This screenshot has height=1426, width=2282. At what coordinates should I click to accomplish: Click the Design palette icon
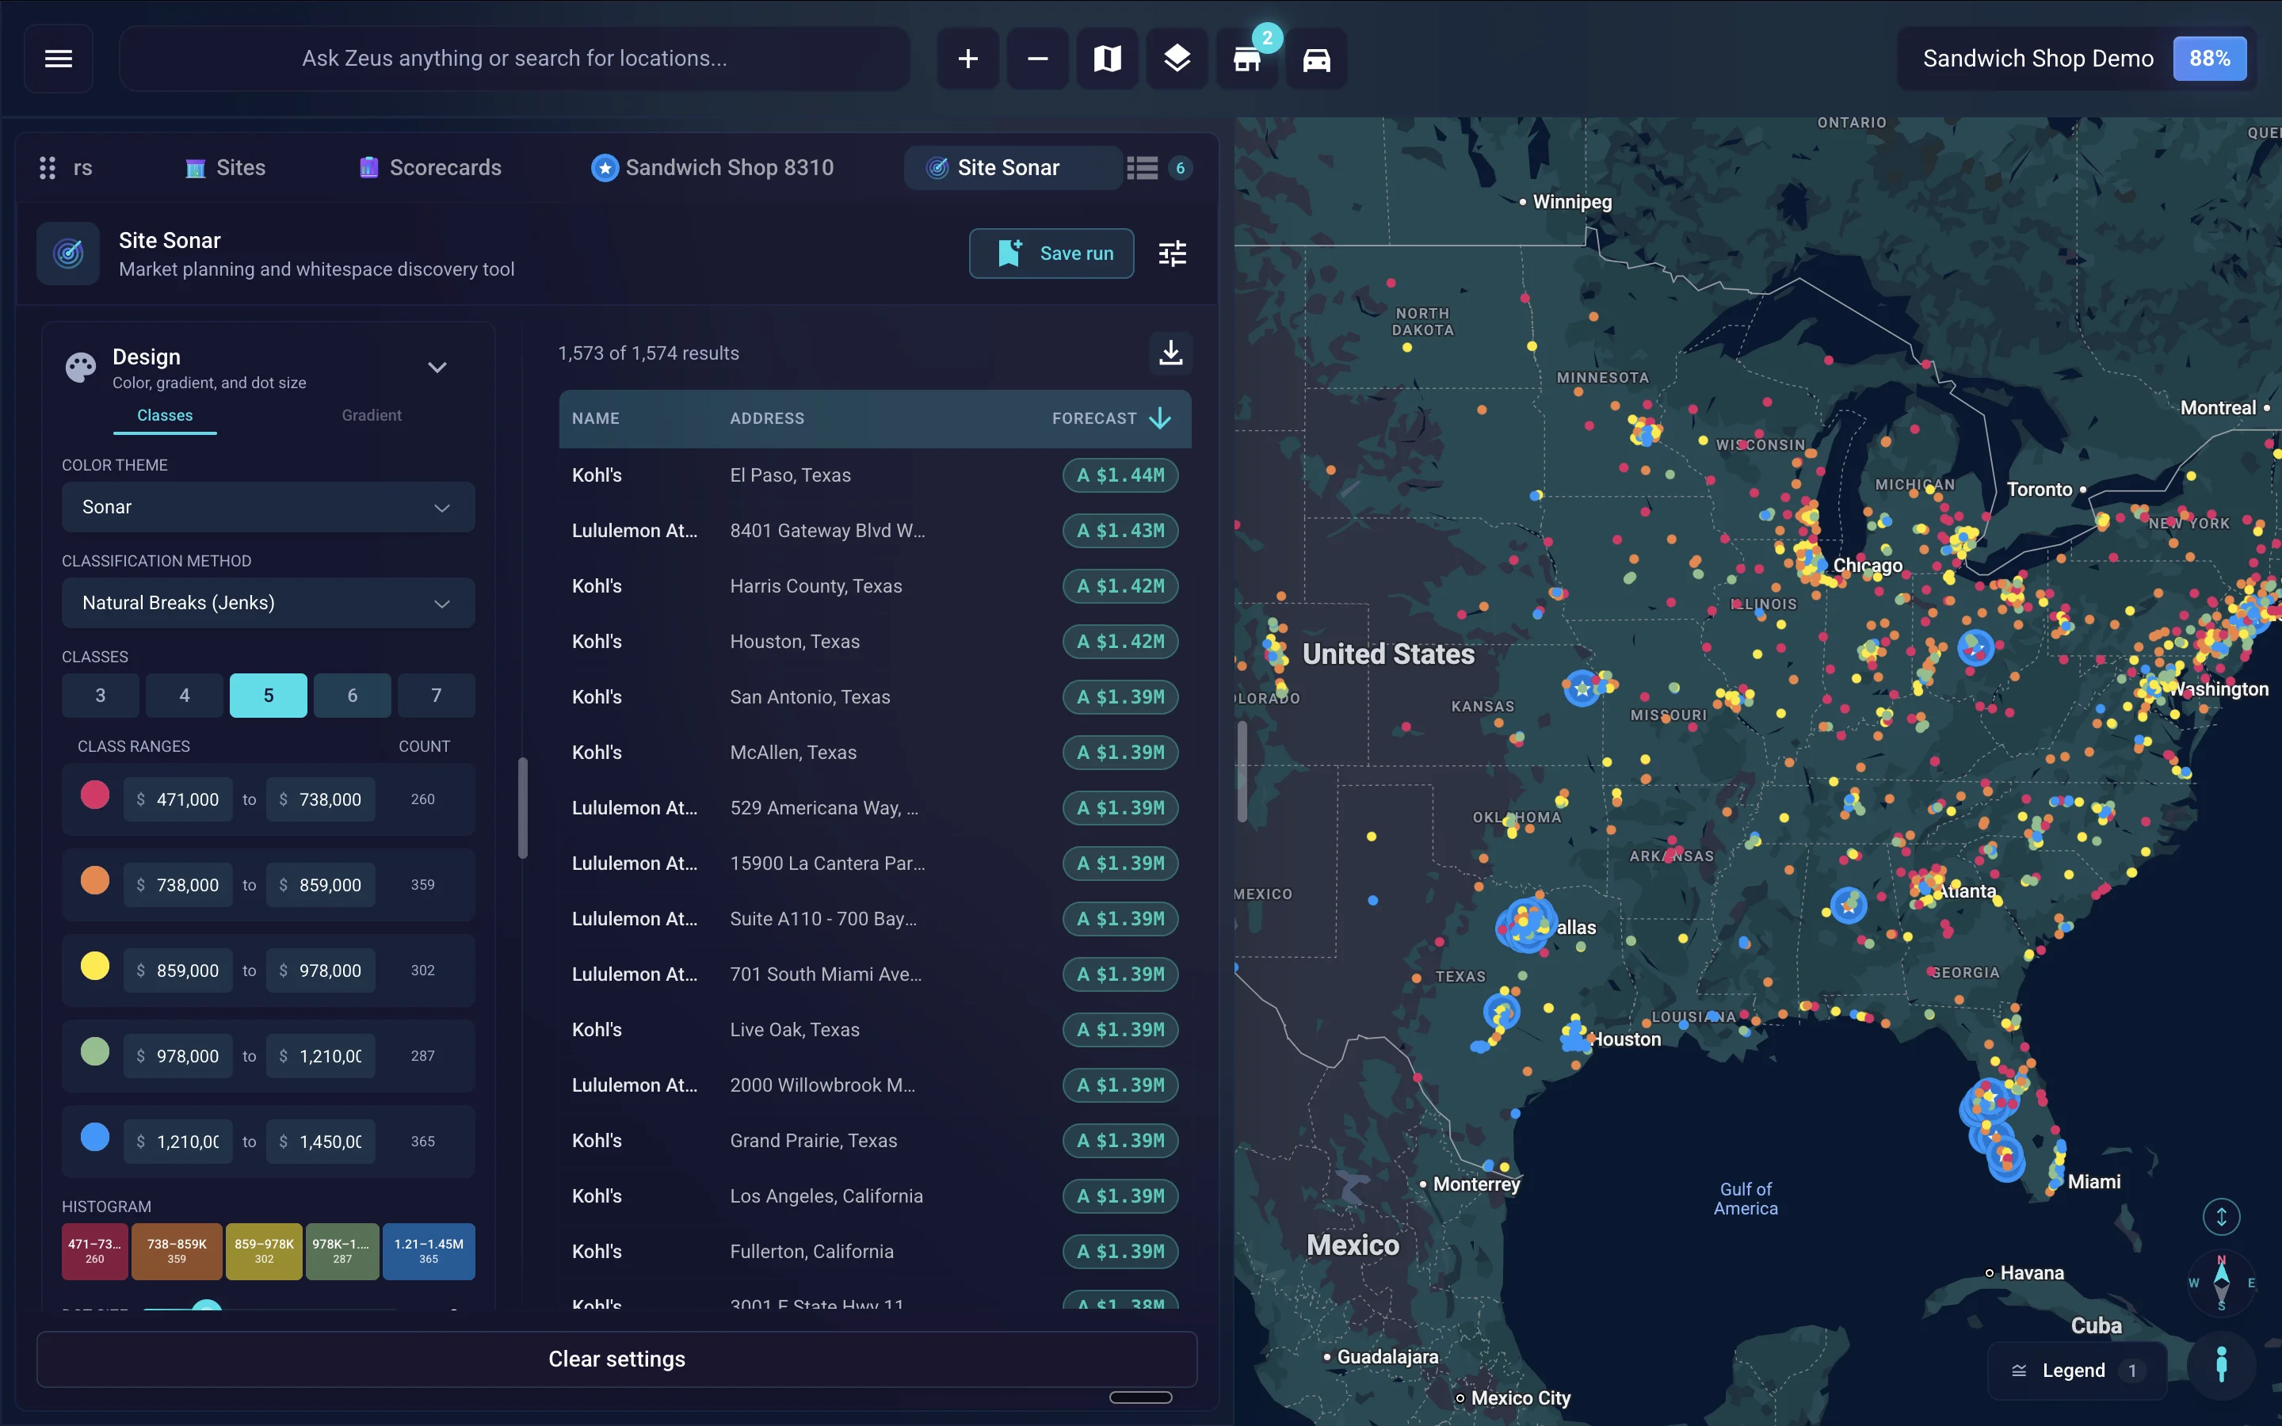click(80, 367)
